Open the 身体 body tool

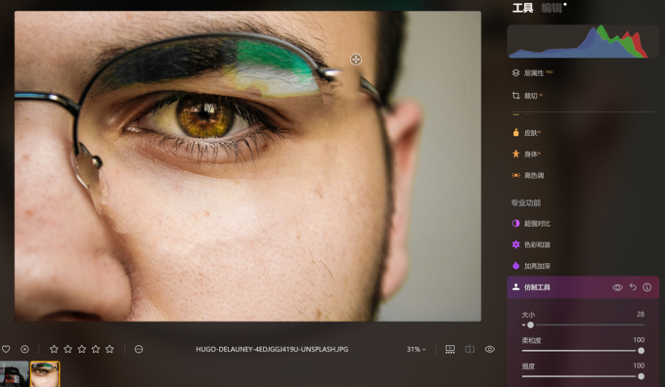pyautogui.click(x=527, y=153)
